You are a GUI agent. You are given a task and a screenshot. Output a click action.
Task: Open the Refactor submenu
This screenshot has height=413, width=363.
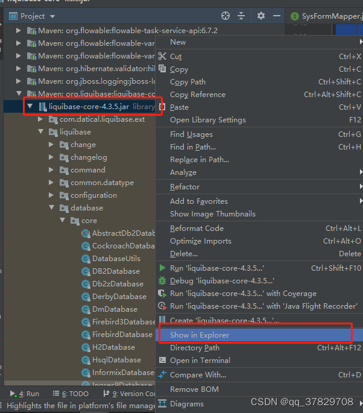click(x=259, y=186)
